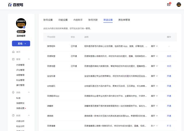This screenshot has height=131, width=184.
Task: Expand 展开 for the 古物潮玩 row
Action: coord(154,86)
